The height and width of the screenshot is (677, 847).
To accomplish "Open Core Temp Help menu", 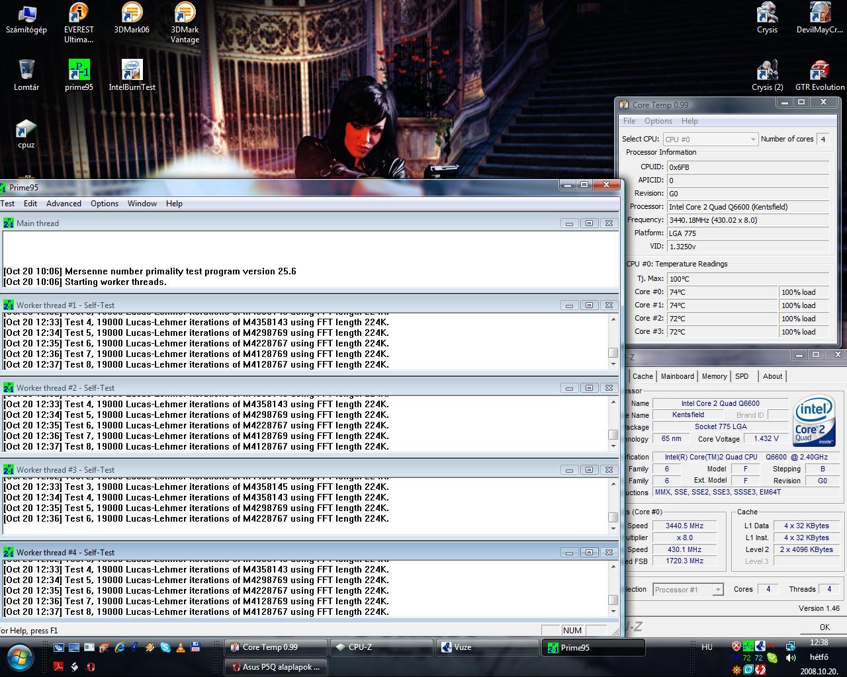I will (x=690, y=121).
